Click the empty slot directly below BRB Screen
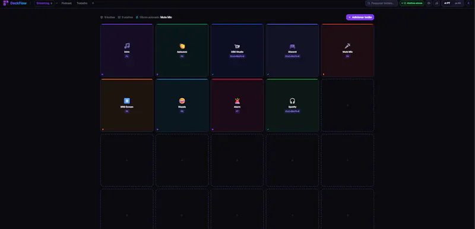 [127, 160]
